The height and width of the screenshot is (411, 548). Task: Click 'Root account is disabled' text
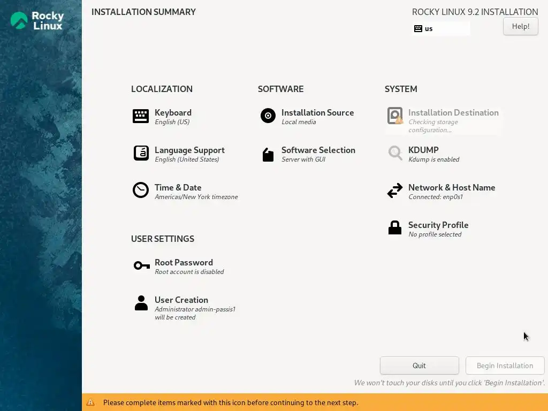coord(189,272)
